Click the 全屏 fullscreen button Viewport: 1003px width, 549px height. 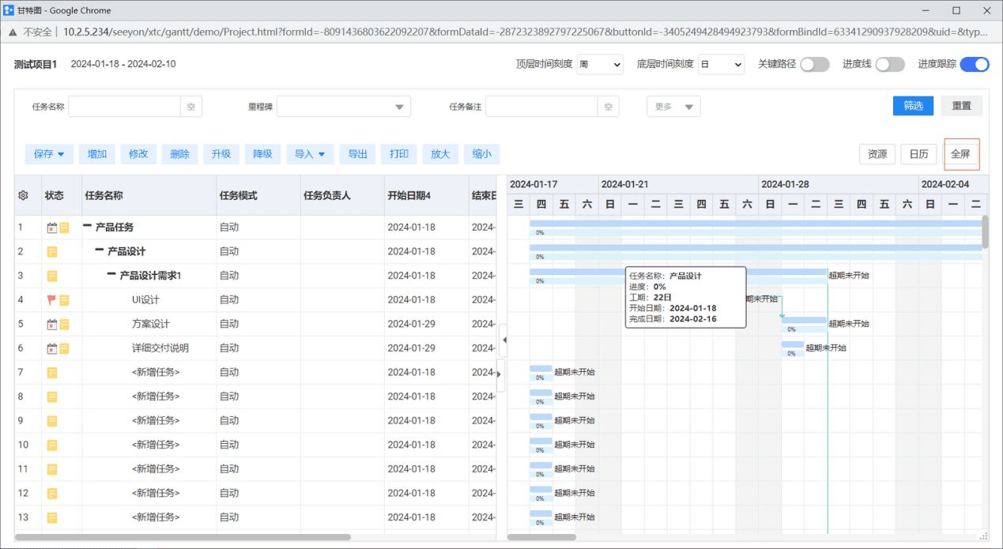point(961,154)
